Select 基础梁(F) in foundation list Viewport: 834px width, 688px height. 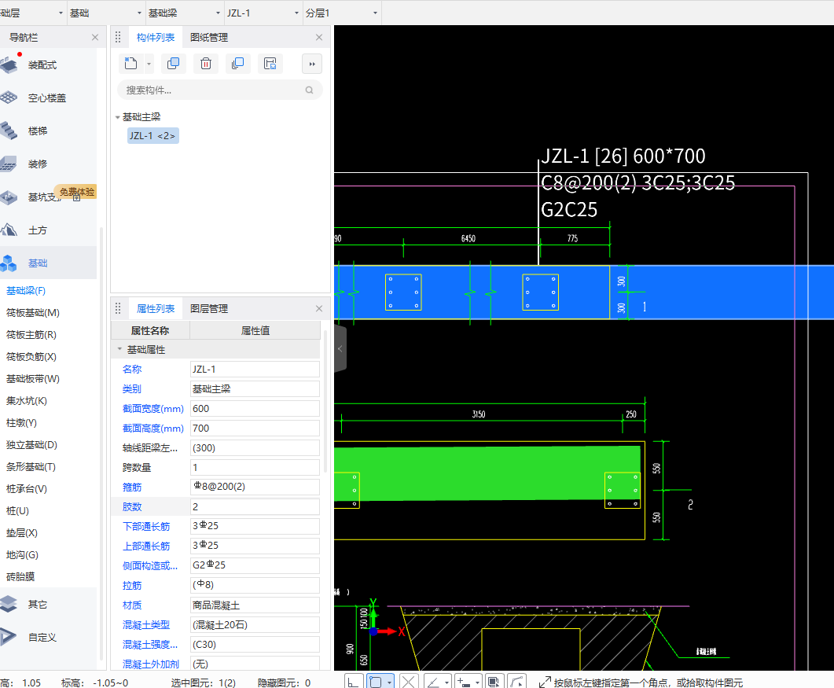click(x=25, y=290)
